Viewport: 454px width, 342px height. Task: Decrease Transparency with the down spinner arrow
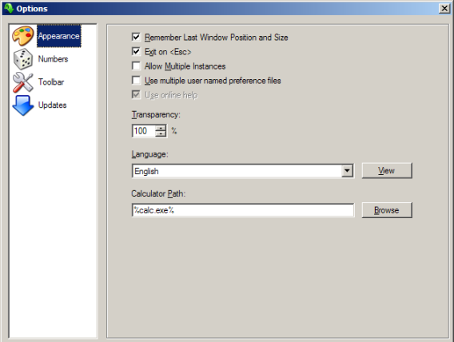[161, 133]
